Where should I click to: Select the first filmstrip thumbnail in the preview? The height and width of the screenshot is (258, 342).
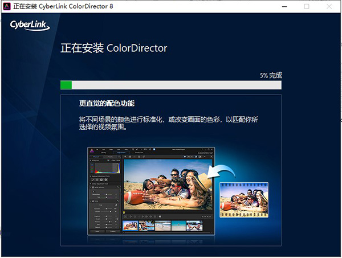[x=131, y=226]
